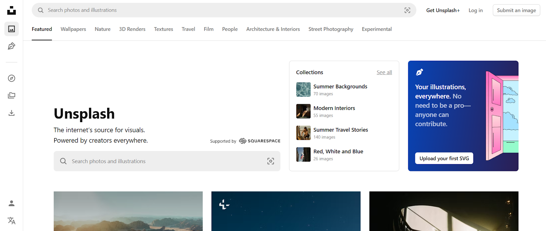Click the Collections heading
The width and height of the screenshot is (546, 231).
[310, 72]
